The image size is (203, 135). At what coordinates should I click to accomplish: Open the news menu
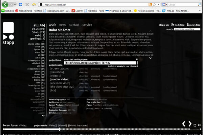pos(63,25)
